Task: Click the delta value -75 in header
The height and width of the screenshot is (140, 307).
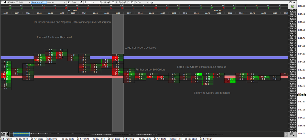Action: [122, 8]
